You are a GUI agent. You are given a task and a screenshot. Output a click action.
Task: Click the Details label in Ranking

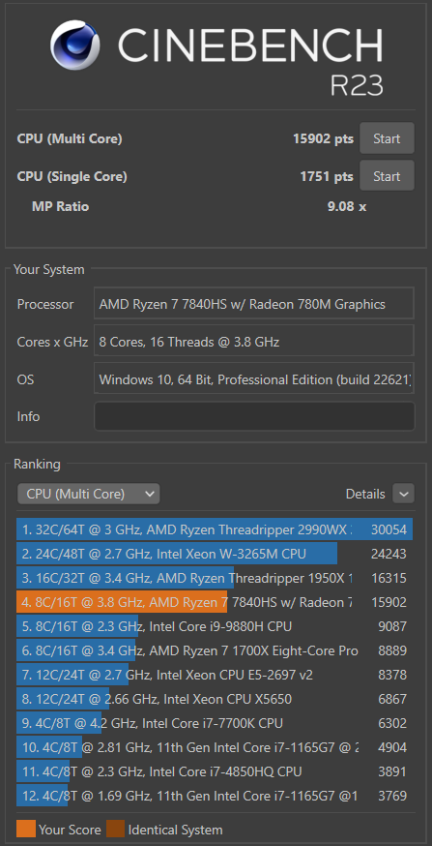(x=365, y=495)
